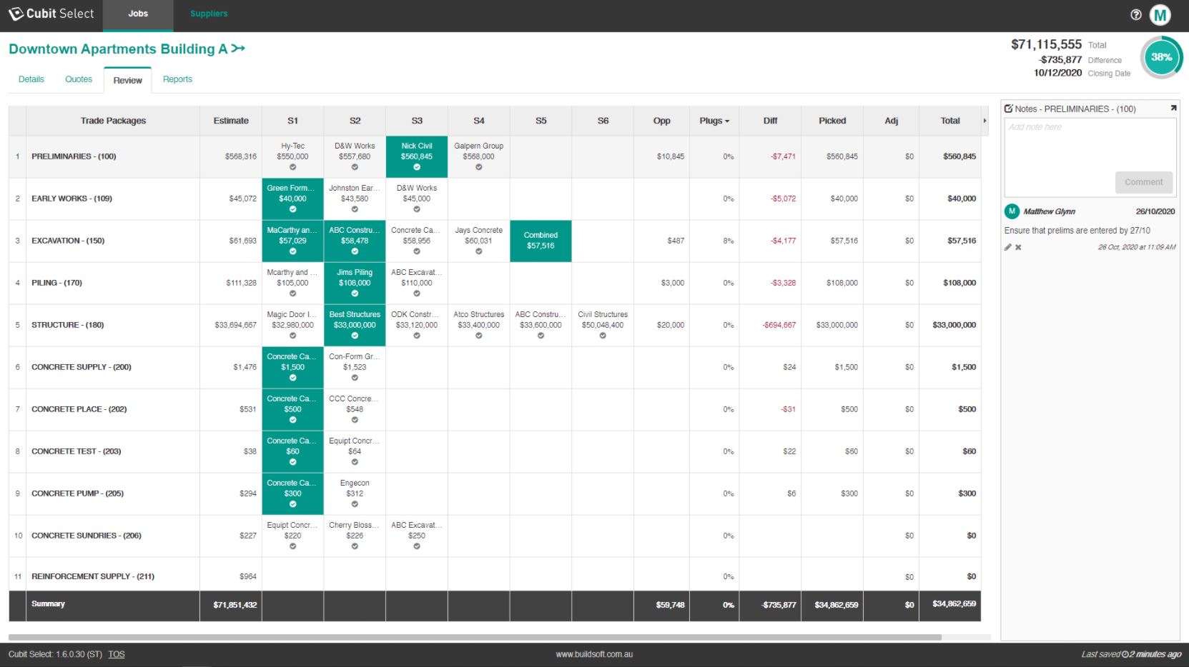
Task: Click the 38% progress circle
Action: (x=1161, y=57)
